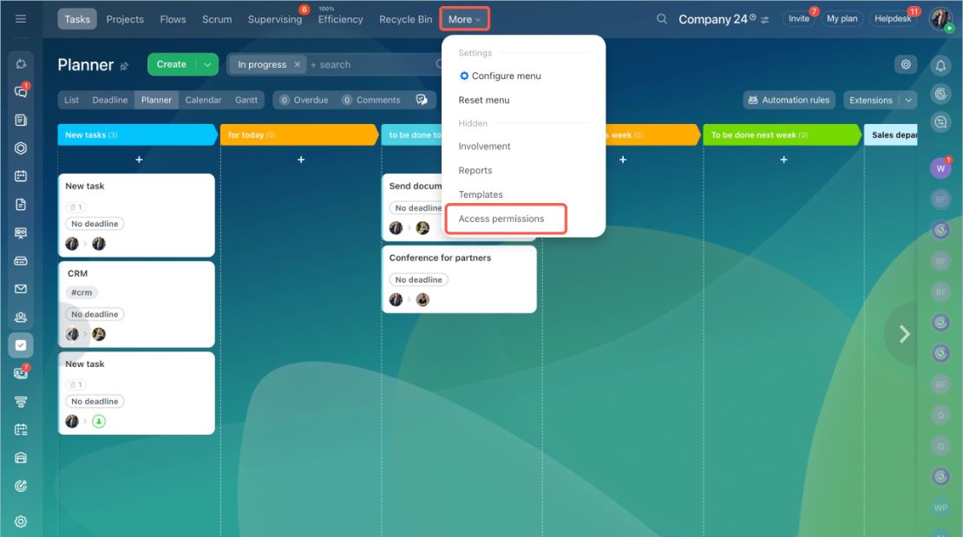Open Reports from the More menu
The height and width of the screenshot is (537, 963).
coord(475,171)
